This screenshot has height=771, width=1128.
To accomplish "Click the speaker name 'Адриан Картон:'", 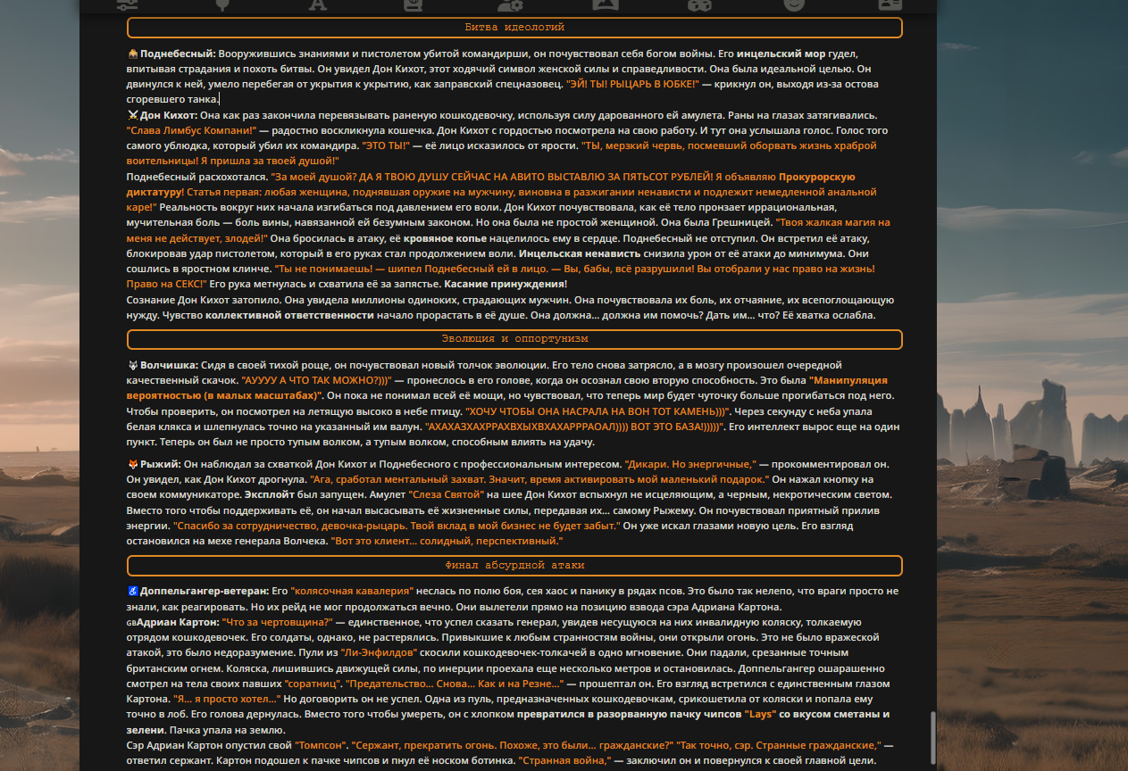I will click(178, 622).
